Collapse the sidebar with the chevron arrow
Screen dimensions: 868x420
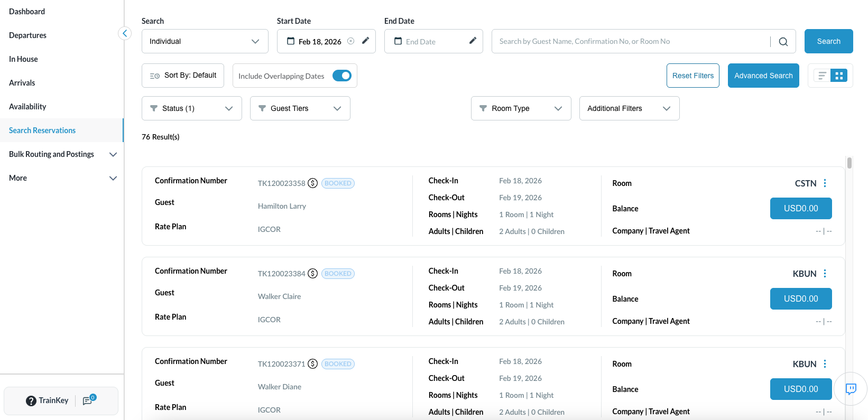(125, 34)
